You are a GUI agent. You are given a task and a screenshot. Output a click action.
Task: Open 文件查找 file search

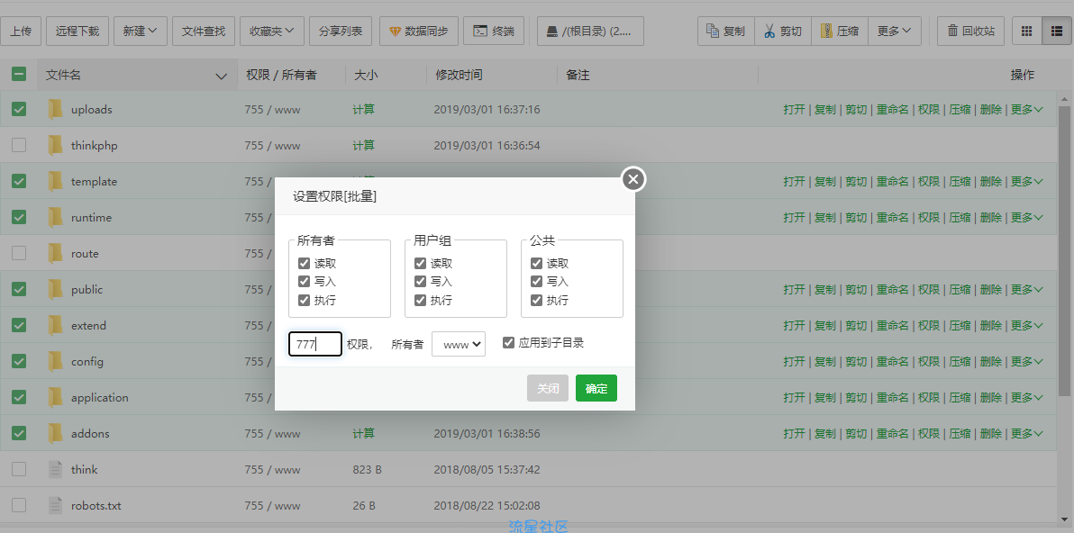click(204, 31)
